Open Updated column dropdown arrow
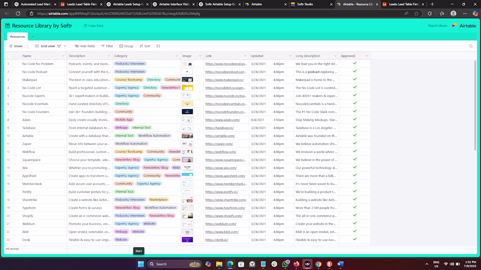This screenshot has width=481, height=270. [x=290, y=56]
